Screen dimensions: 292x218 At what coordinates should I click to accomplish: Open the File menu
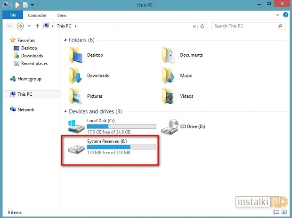coord(13,16)
